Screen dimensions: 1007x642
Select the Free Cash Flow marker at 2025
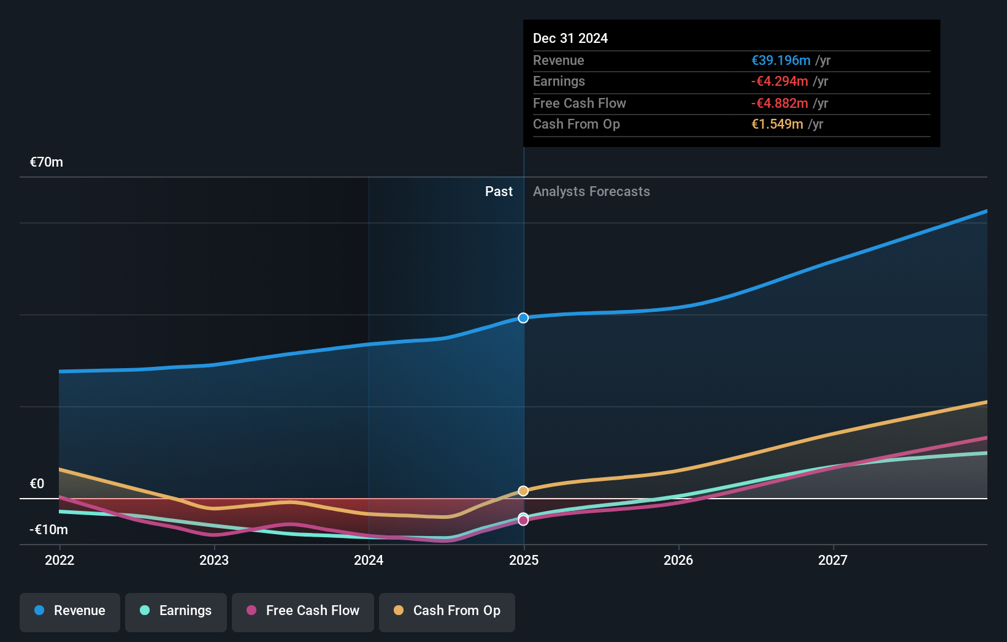(523, 520)
